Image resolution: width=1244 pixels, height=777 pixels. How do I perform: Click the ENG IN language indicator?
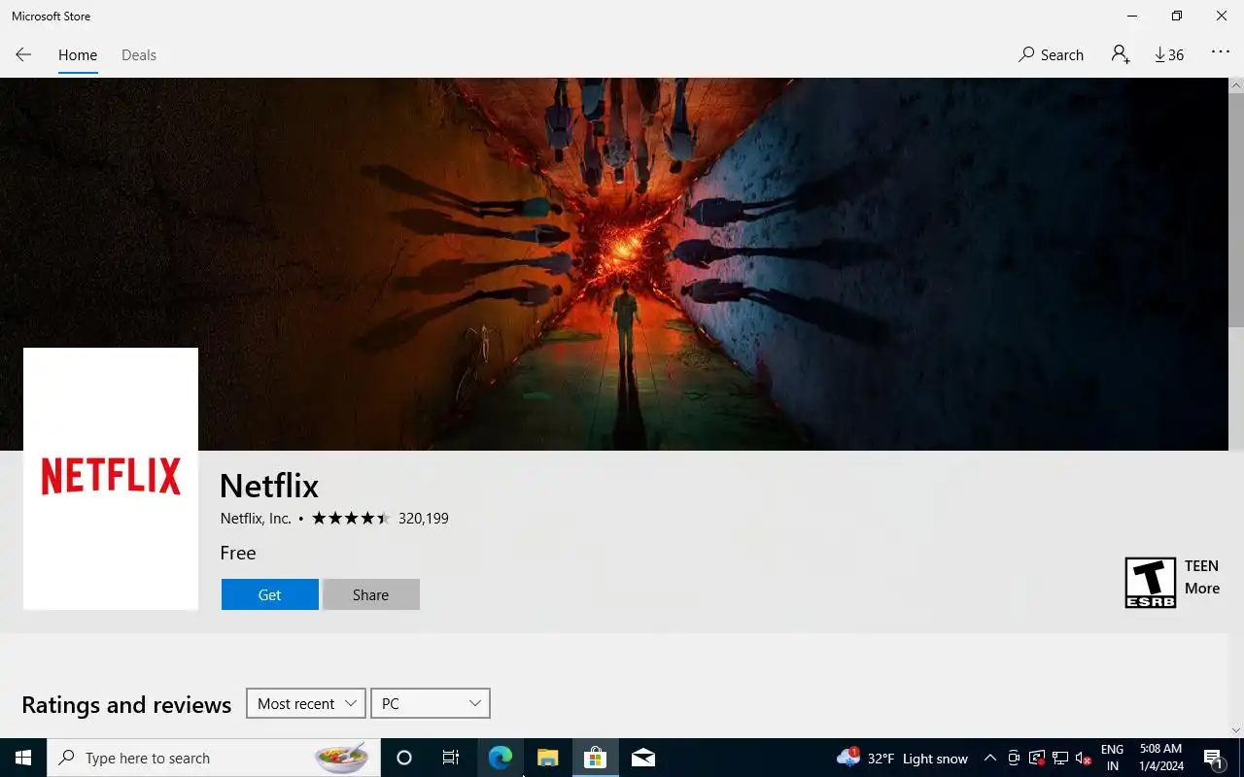click(x=1113, y=758)
